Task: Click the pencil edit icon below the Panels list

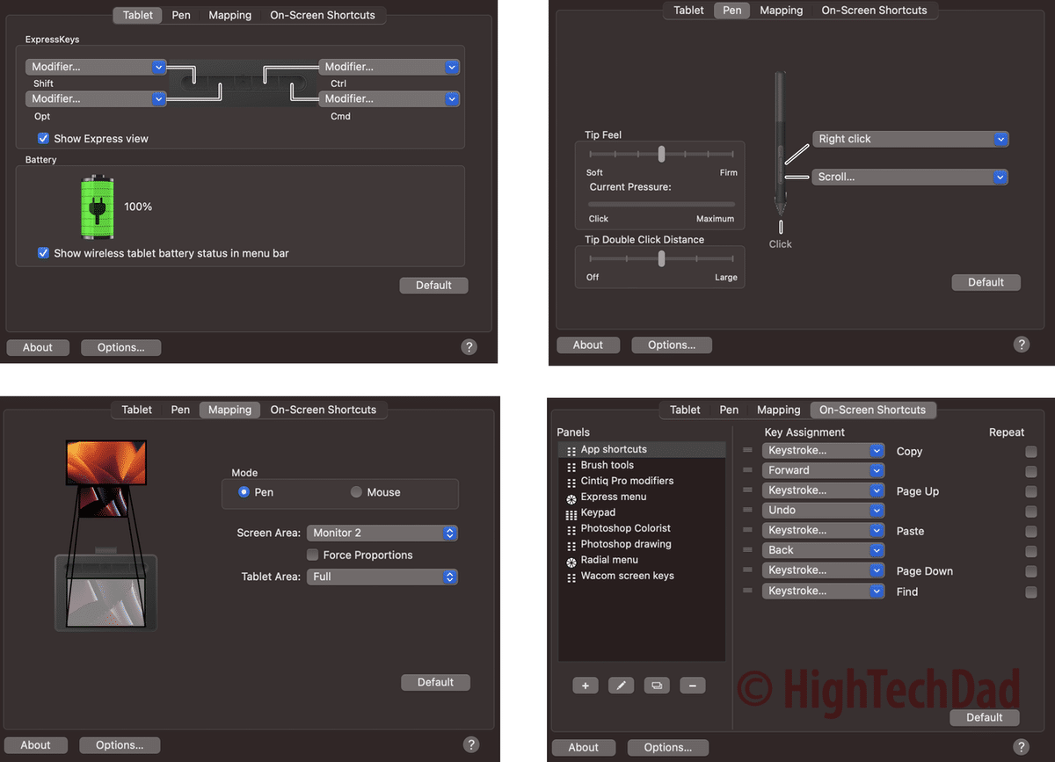Action: coord(621,686)
